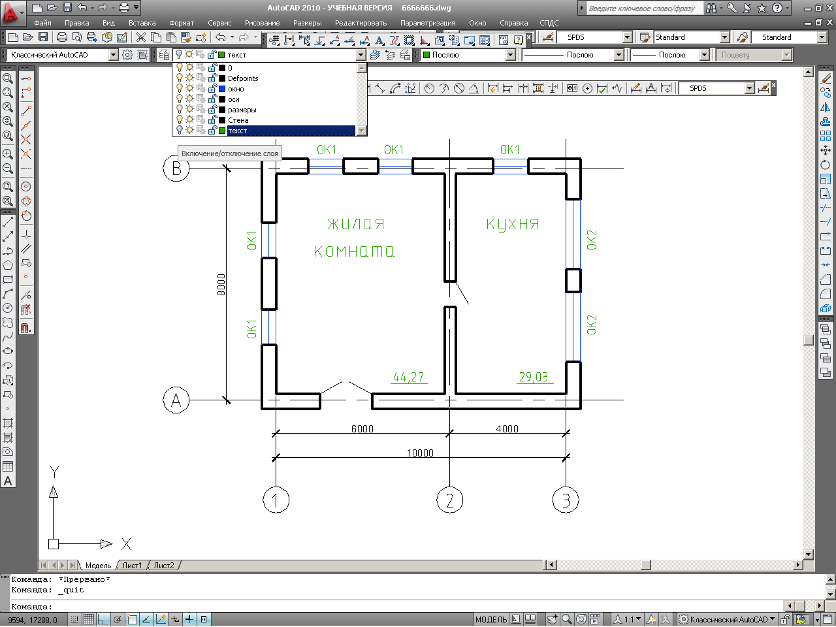Image resolution: width=836 pixels, height=627 pixels.
Task: Toggle visibility bulb of layer Стена
Action: point(180,120)
